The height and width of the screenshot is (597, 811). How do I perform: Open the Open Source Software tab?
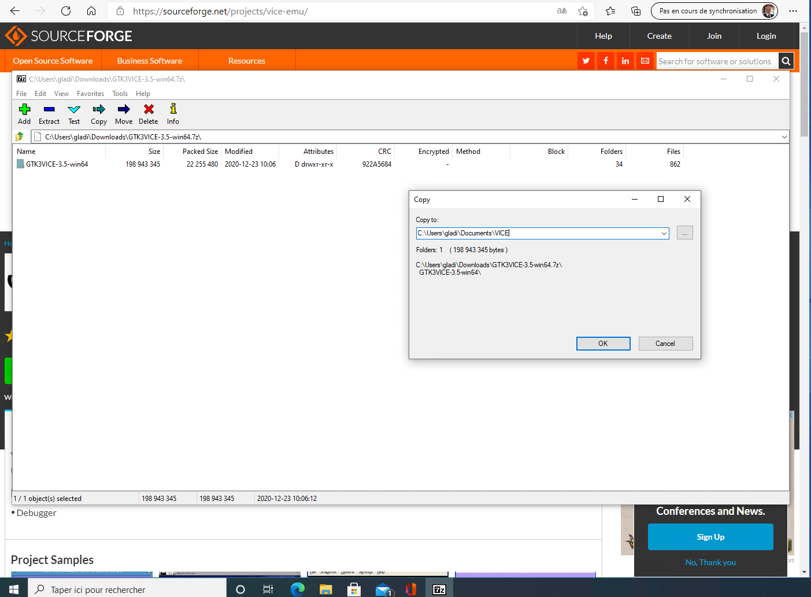click(53, 61)
